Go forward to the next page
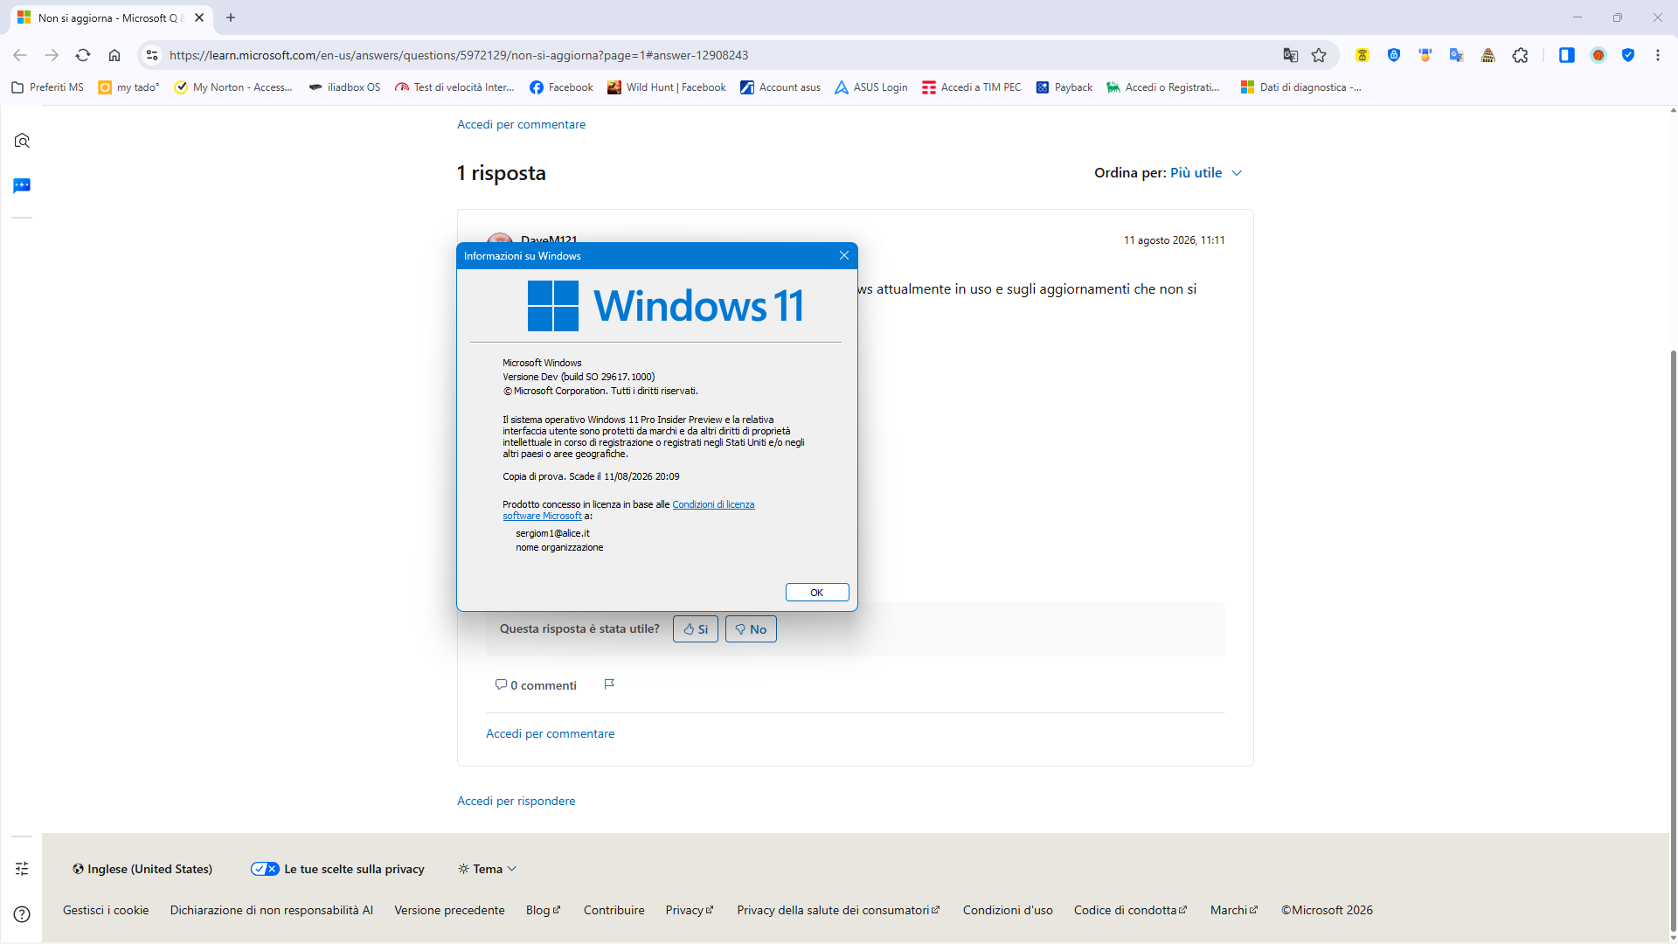The image size is (1678, 944). (52, 55)
